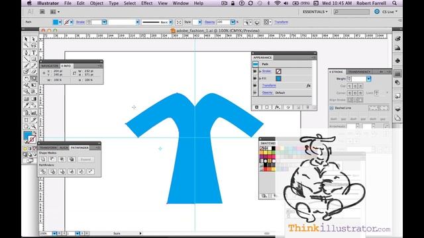Click the Expand button in Pathfinder
Viewport: 424px width, 238px height.
pyautogui.click(x=85, y=159)
